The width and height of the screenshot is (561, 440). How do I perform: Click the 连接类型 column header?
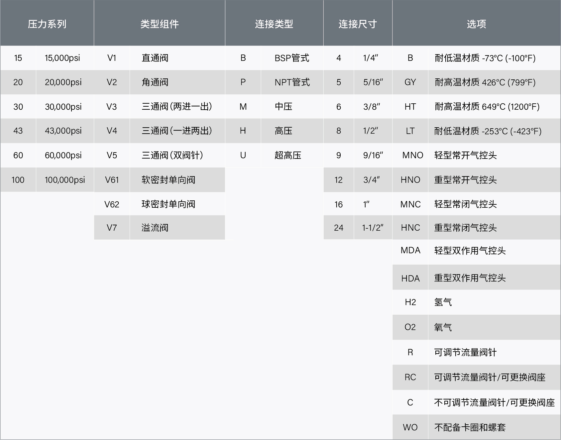point(274,23)
